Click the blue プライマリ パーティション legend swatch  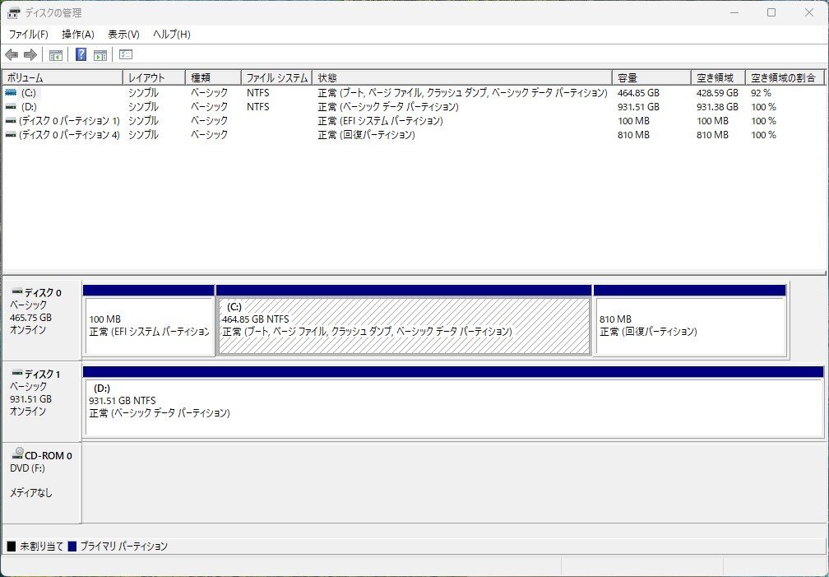[72, 546]
